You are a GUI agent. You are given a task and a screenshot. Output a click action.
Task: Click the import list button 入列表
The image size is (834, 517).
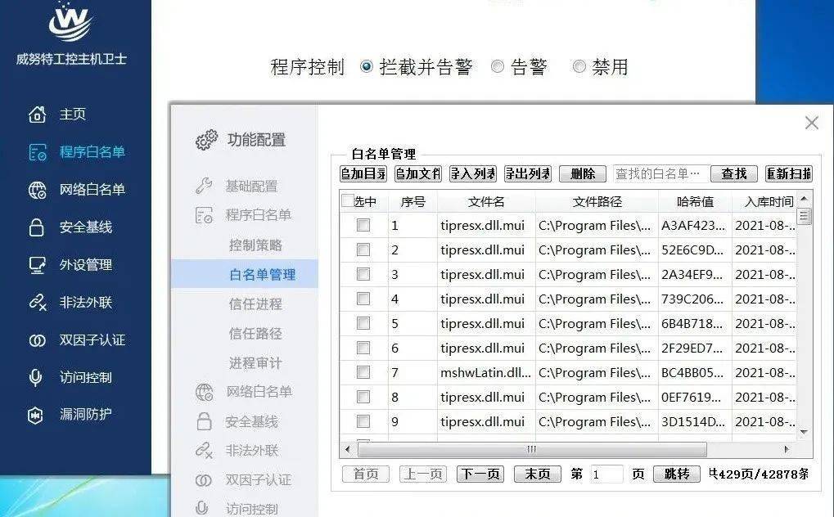473,174
